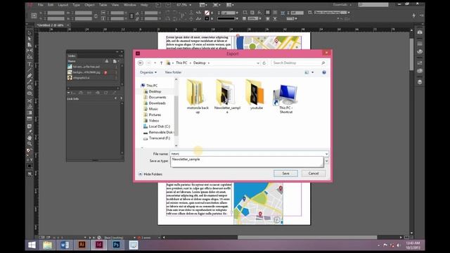Click New folder in Export dialog
450x253 pixels.
173,72
